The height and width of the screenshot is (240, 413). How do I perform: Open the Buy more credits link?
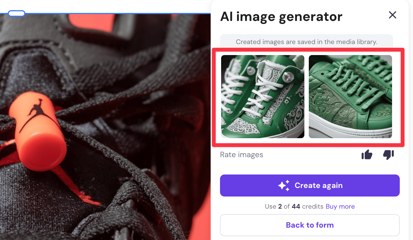coord(340,206)
